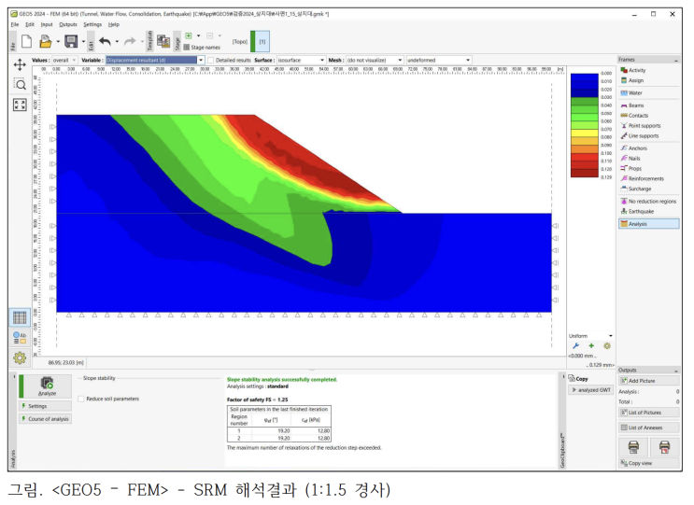Open the Outputs menu
Image resolution: width=694 pixels, height=505 pixels.
point(67,25)
